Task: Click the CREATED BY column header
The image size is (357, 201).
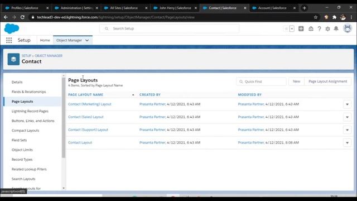Action: [x=150, y=94]
